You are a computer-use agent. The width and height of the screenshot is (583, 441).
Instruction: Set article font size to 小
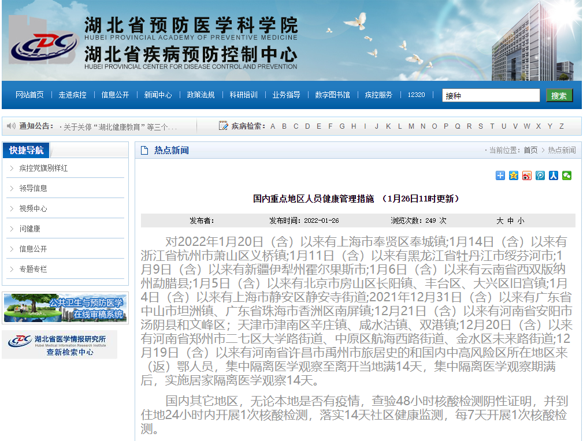(521, 220)
